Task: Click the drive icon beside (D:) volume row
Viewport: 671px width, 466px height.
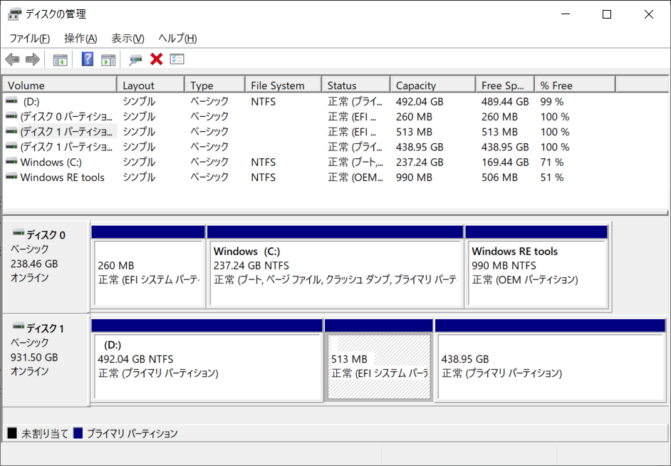Action: click(11, 101)
